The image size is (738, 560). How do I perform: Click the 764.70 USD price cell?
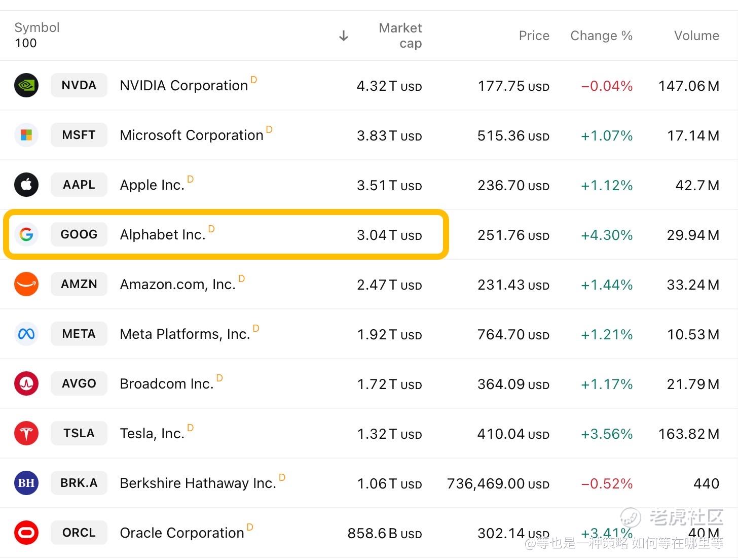(x=513, y=335)
